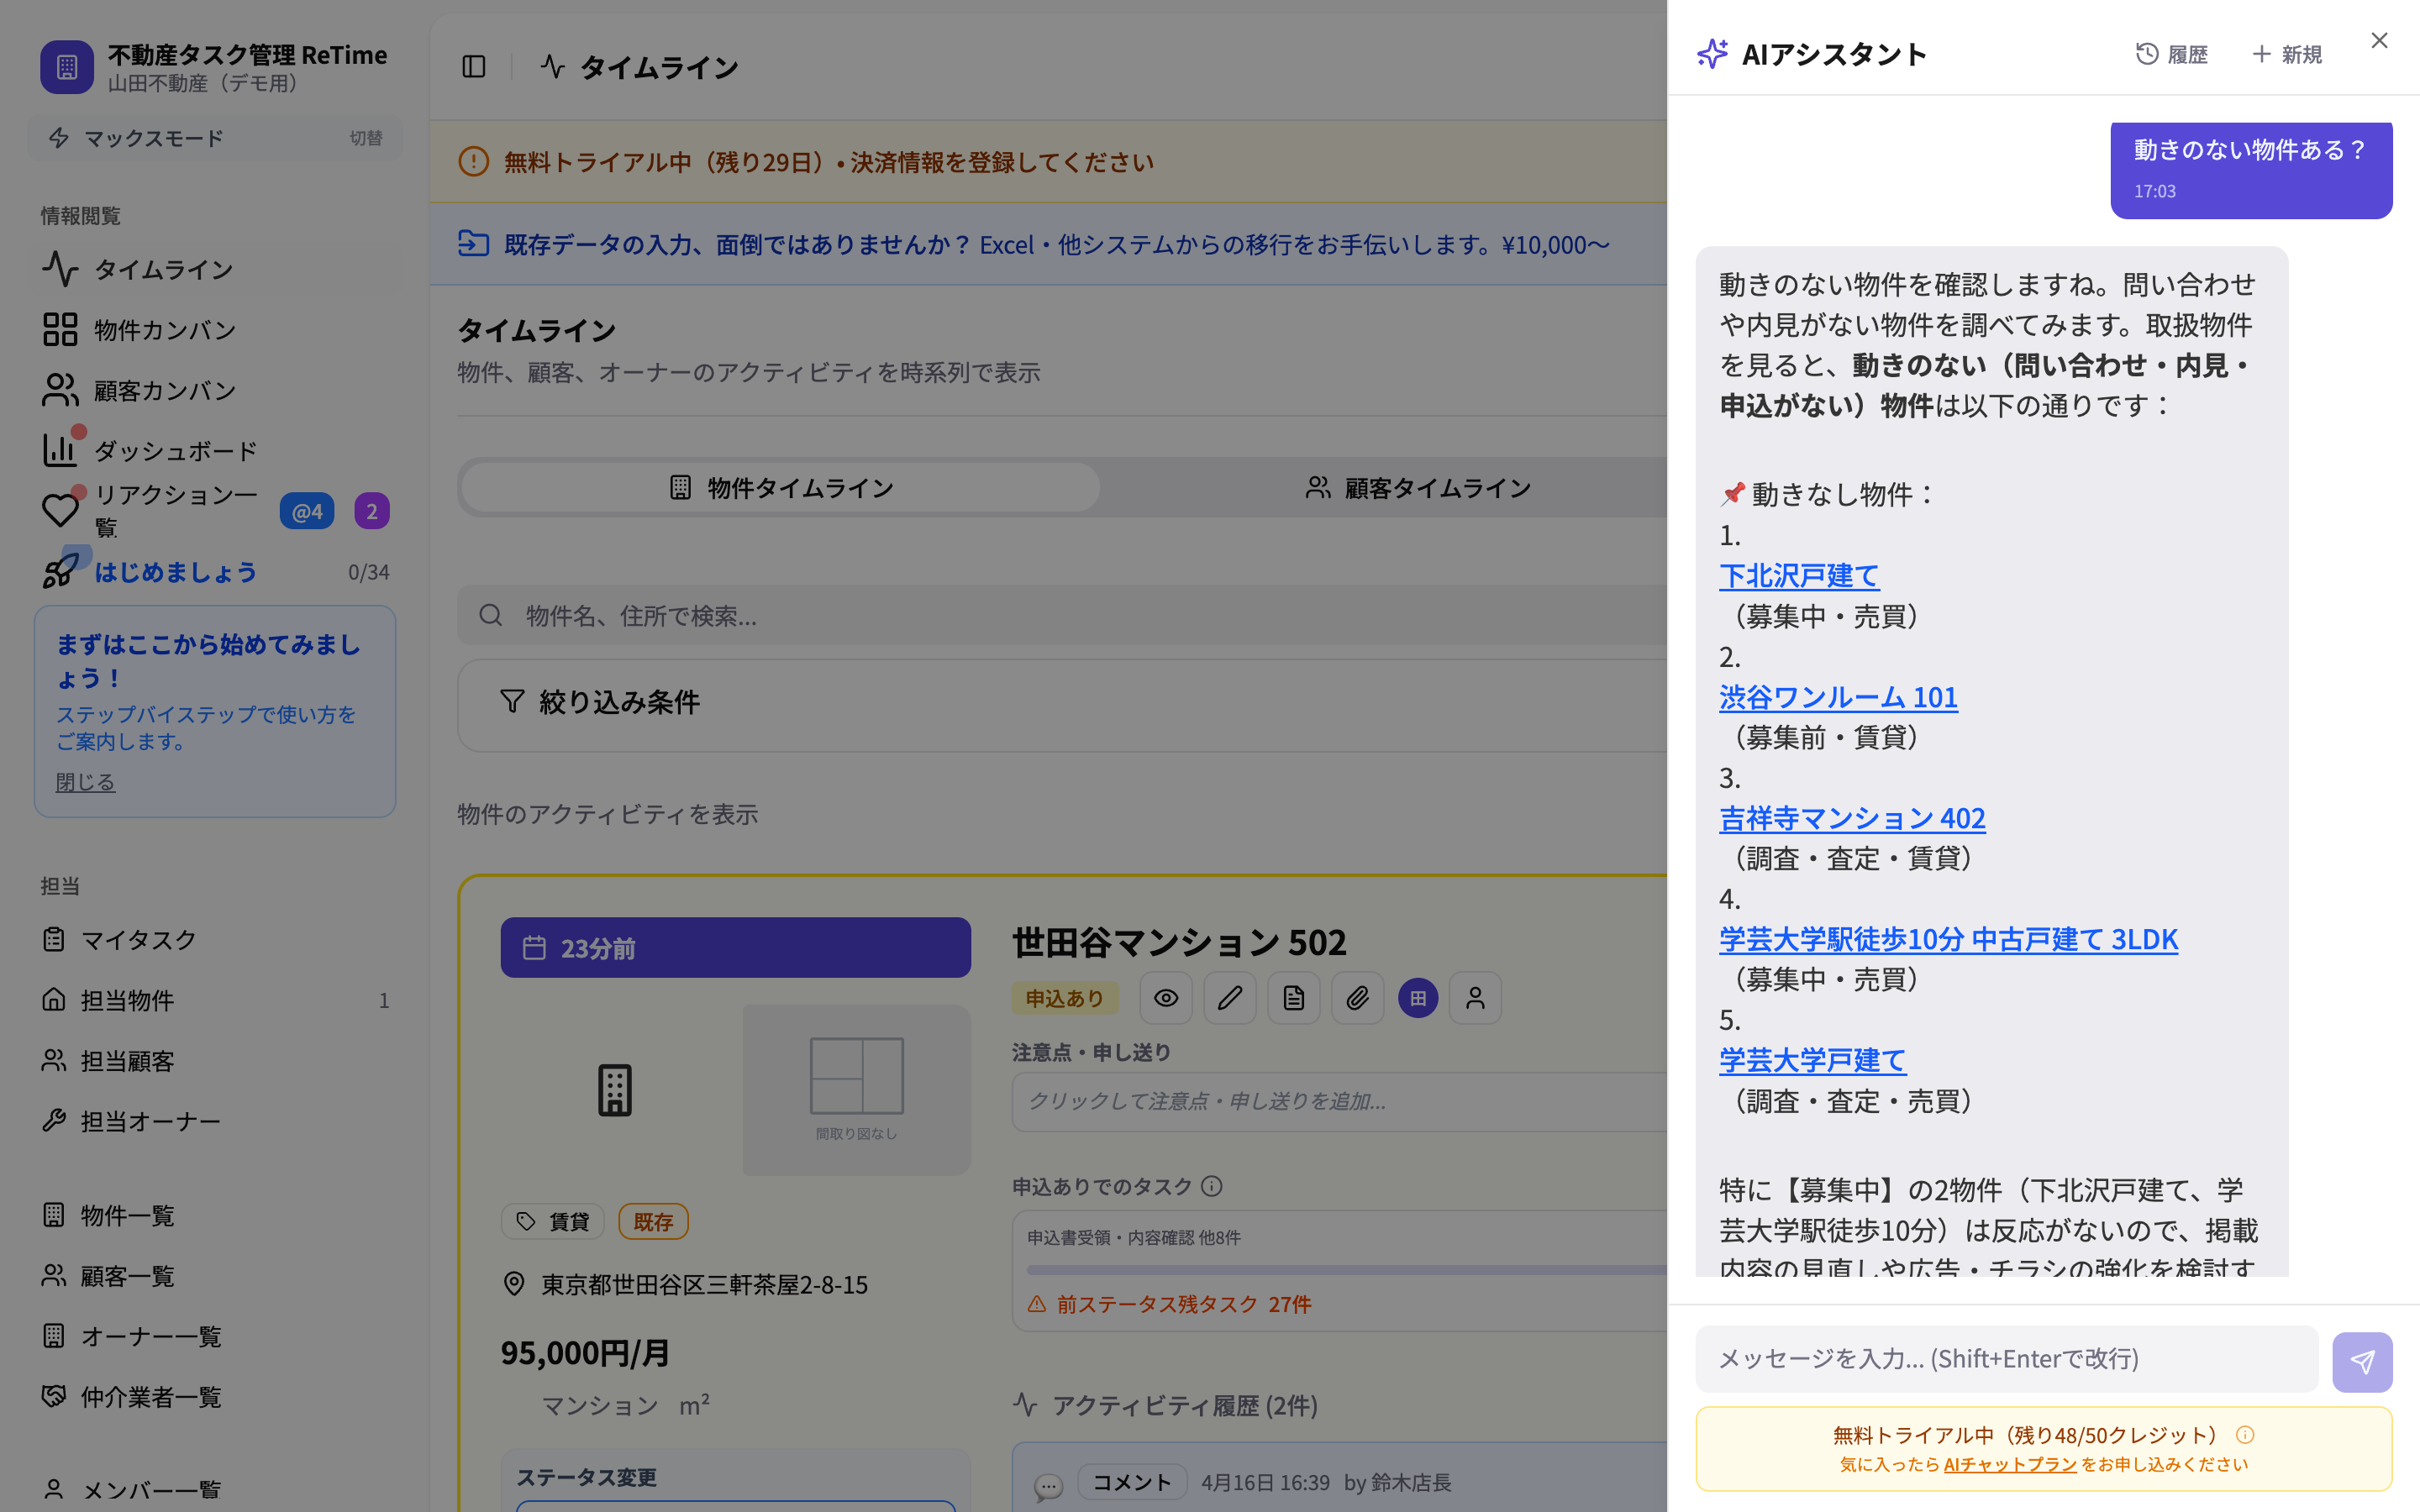Click the trial warning banner text
Screen dimensions: 2420x1512
click(828, 162)
